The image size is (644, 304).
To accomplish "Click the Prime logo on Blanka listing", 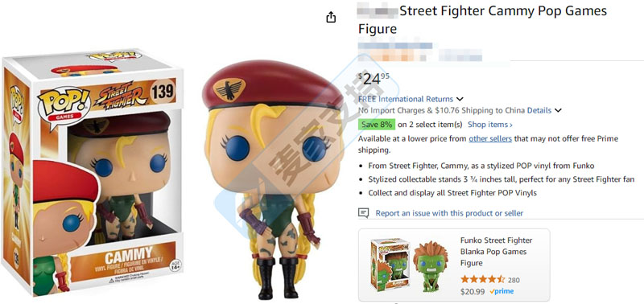I will 502,291.
